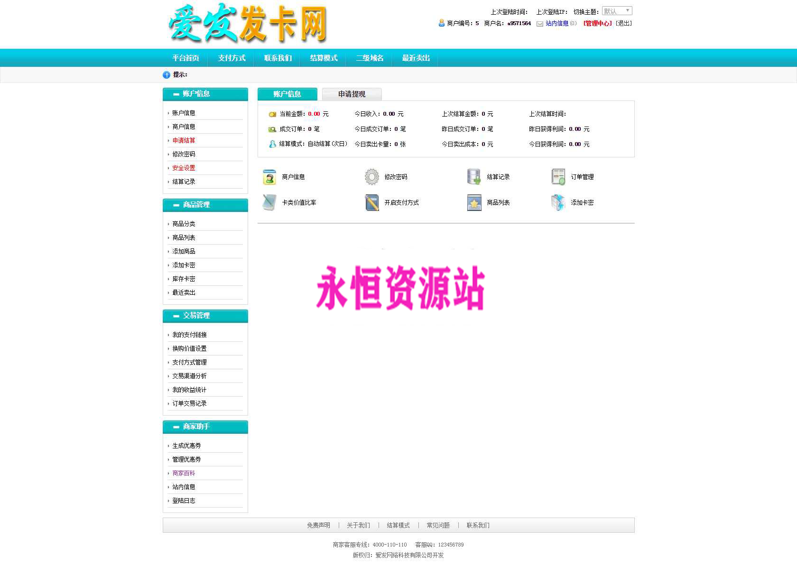Click the 退出 logout link

coord(624,23)
